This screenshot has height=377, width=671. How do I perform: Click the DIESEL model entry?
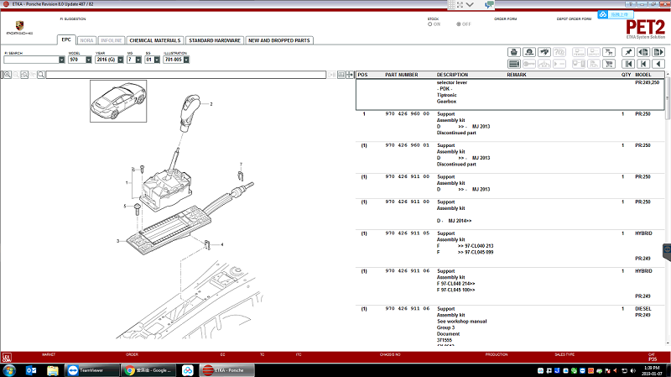click(643, 309)
